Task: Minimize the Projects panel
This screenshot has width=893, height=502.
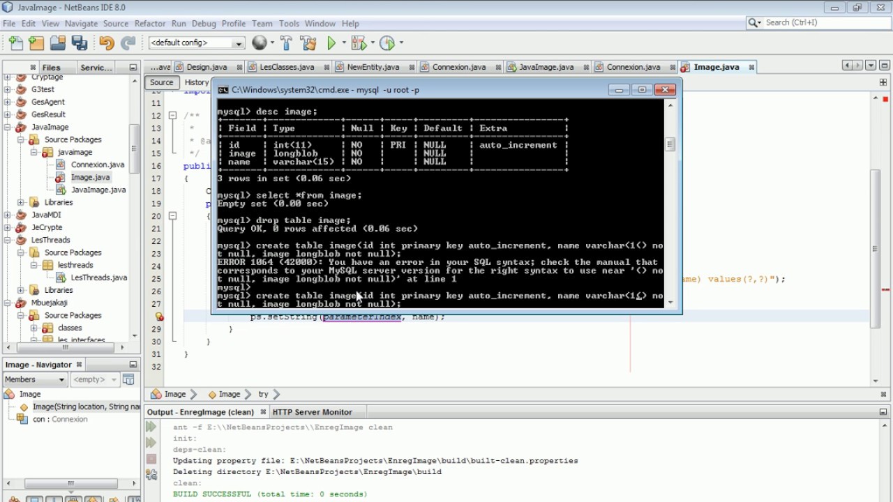Action: [x=133, y=68]
